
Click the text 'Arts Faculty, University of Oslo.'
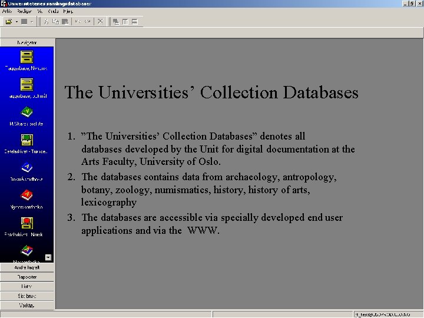coord(151,162)
